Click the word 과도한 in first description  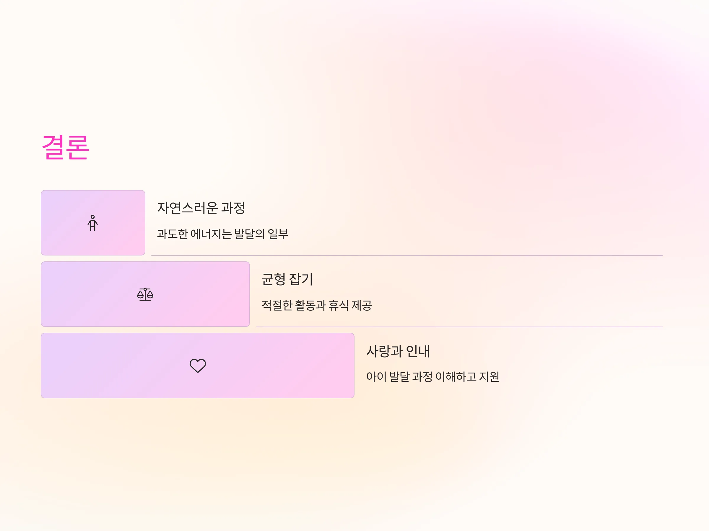click(172, 234)
